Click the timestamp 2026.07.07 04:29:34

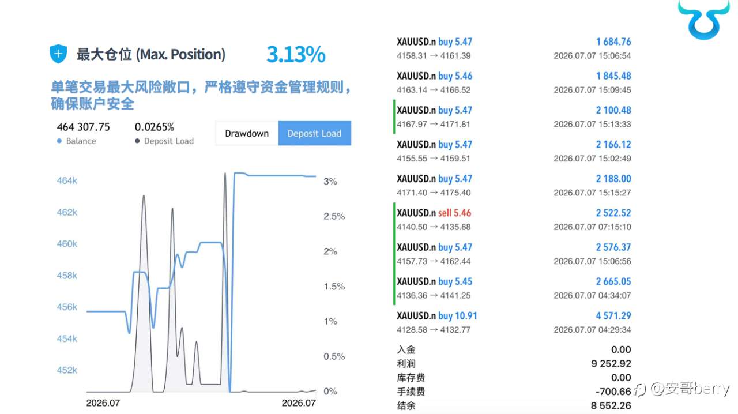click(x=592, y=330)
